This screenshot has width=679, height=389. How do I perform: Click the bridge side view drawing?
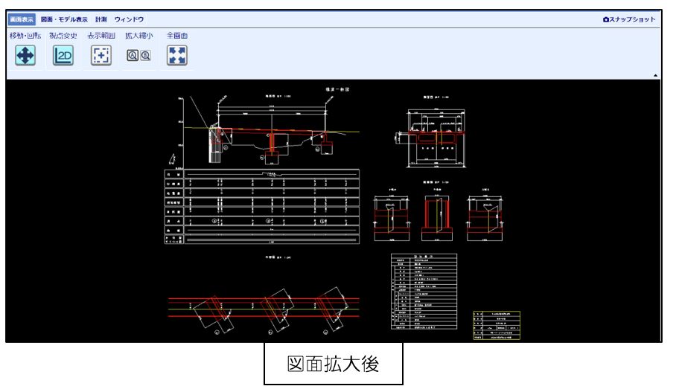pyautogui.click(x=268, y=130)
